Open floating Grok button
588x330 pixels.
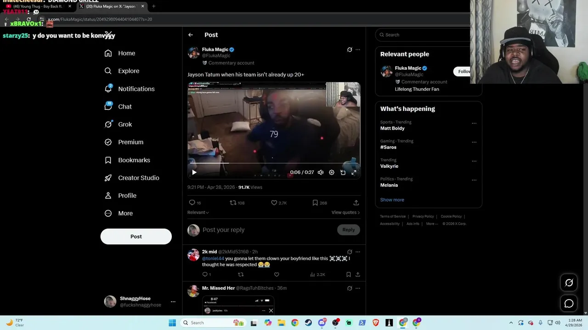pos(569,283)
